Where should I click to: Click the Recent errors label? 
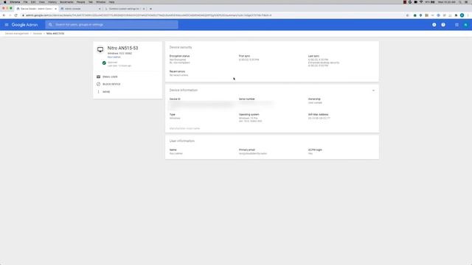pos(177,71)
